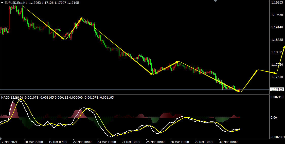285x144 pixels.
Task: Click the 18 Mar 09:00 time label
Action: pyautogui.click(x=34, y=142)
